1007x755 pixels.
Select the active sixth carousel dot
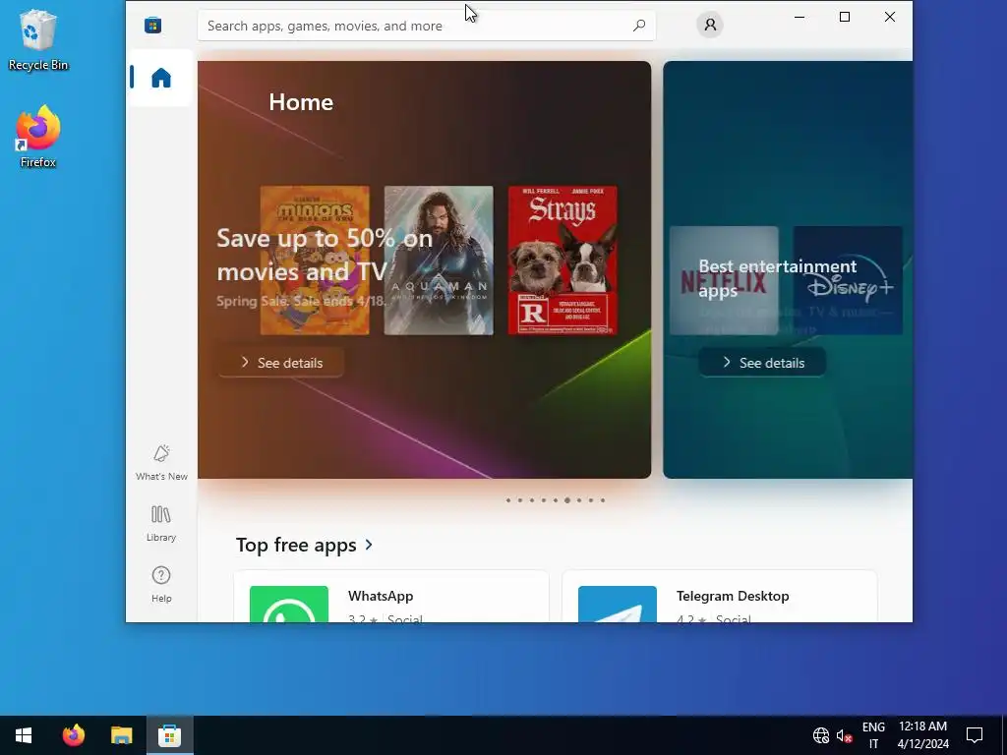pyautogui.click(x=567, y=500)
